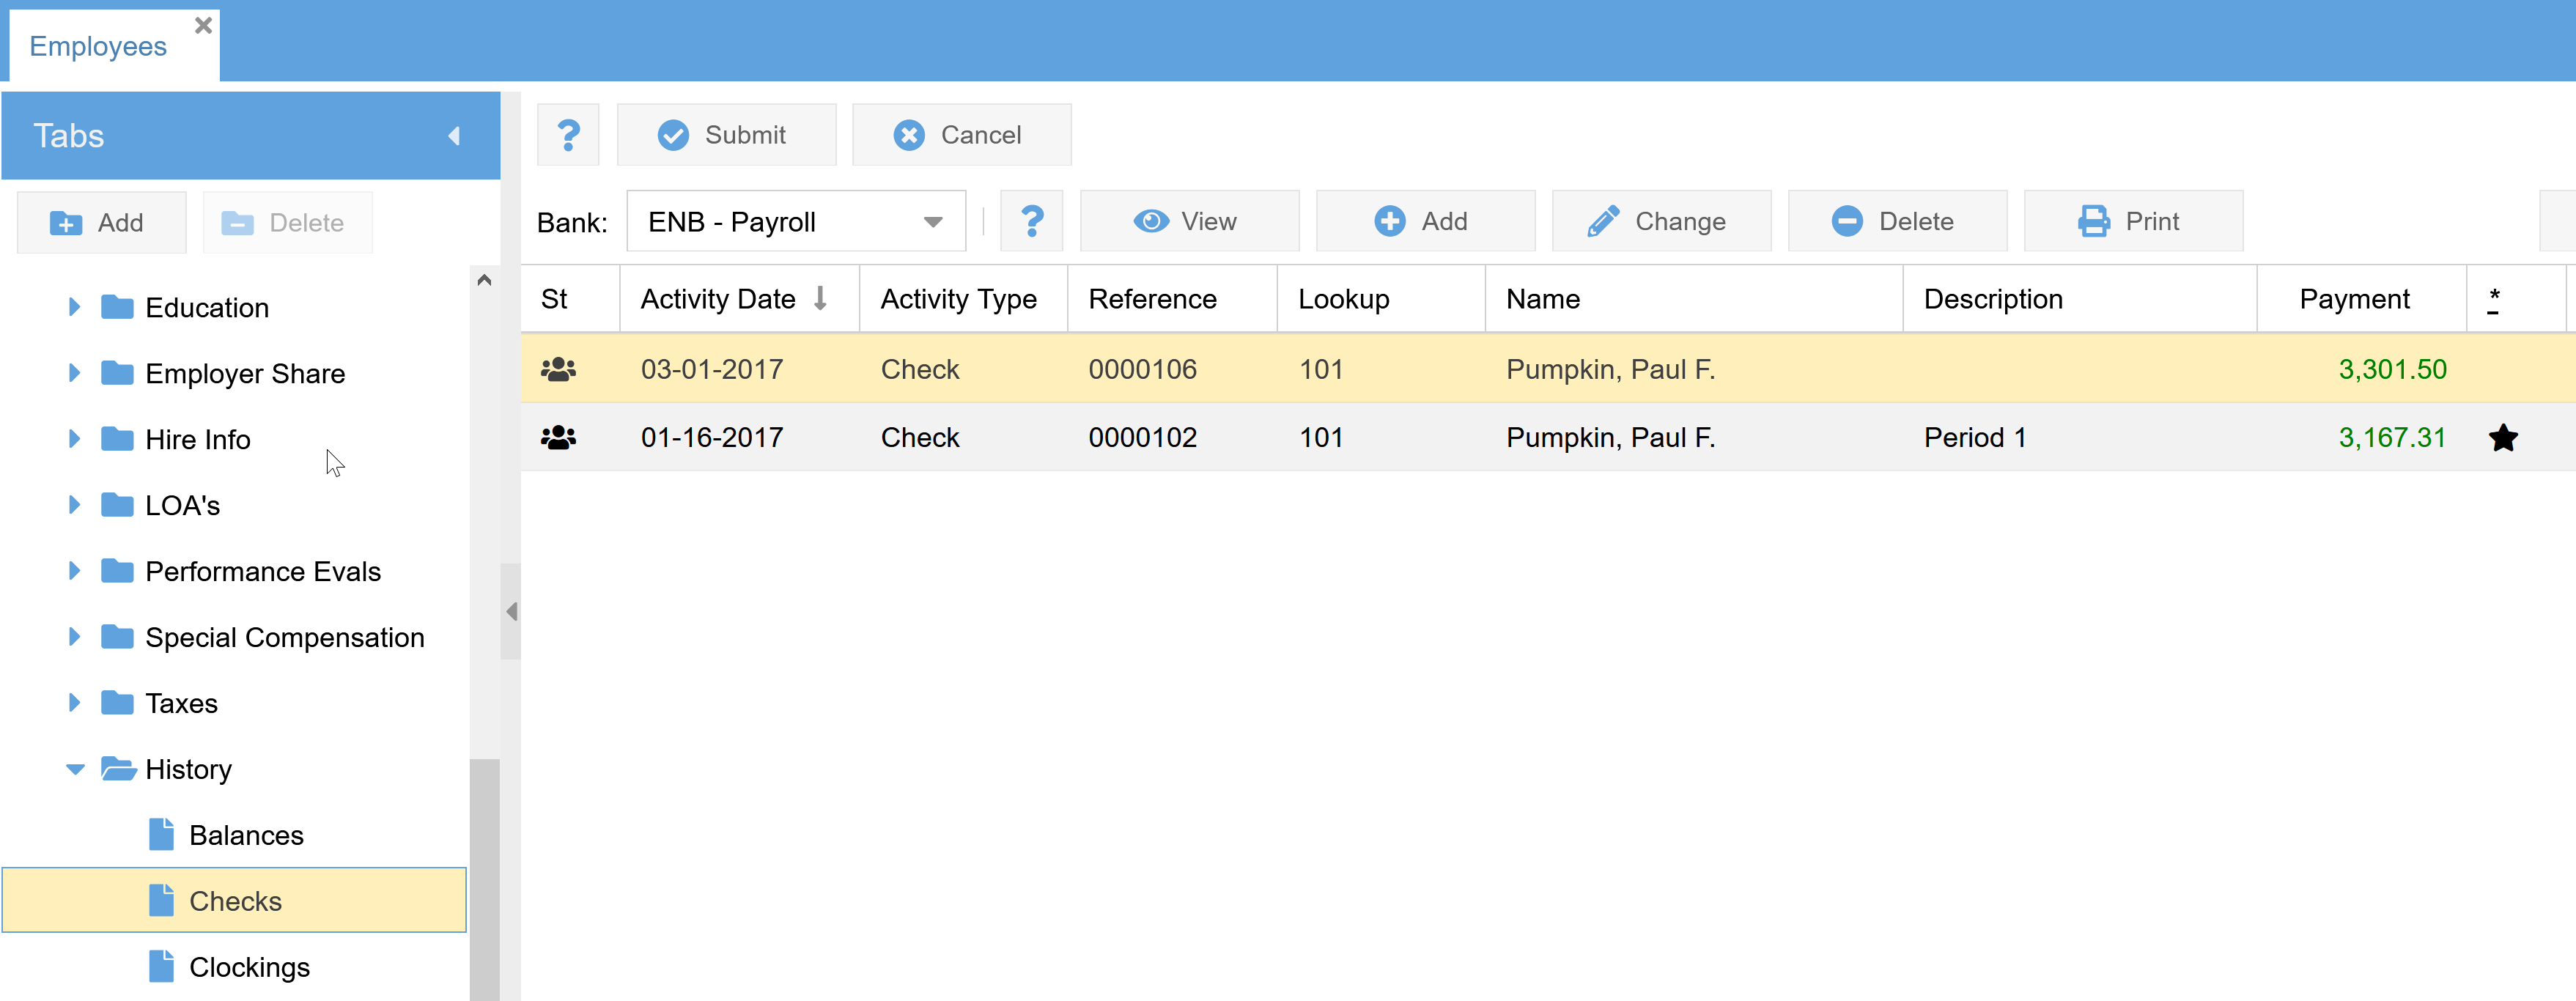Screen dimensions: 2576x1001
Task: Click the Delete check minus button
Action: pyautogui.click(x=1896, y=221)
